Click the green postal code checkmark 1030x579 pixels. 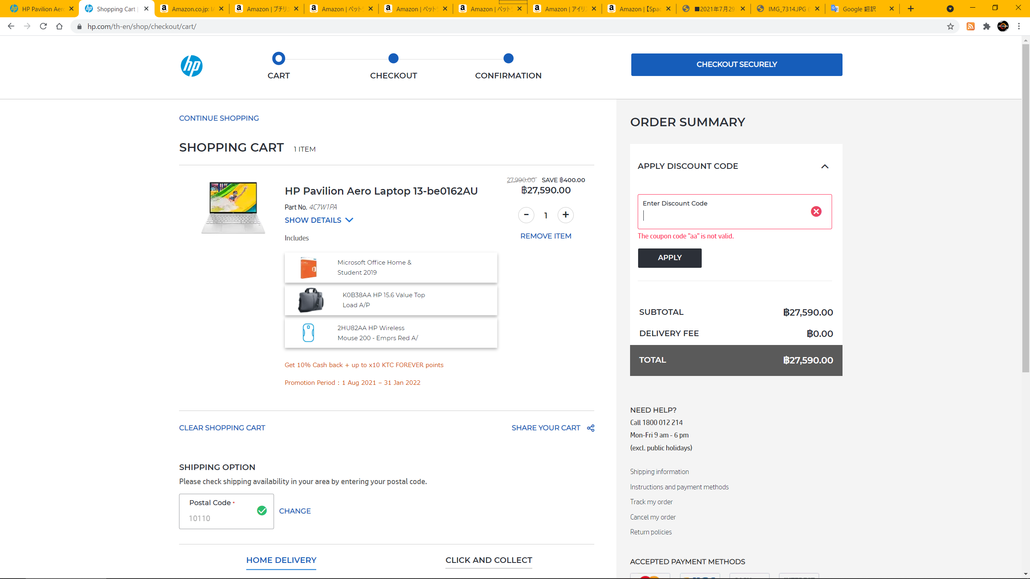(262, 511)
